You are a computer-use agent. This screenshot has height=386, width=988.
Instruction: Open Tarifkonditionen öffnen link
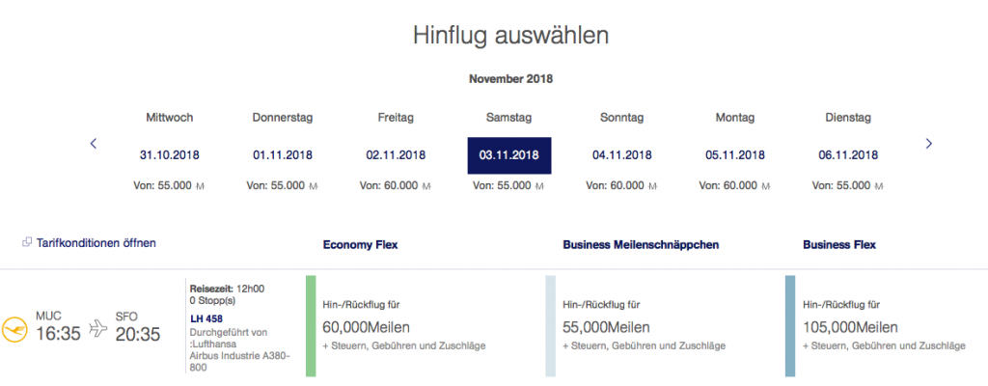[x=95, y=243]
